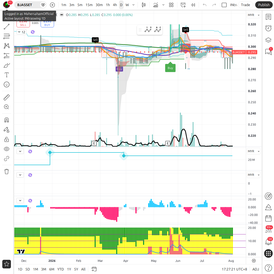Open the object tree layers panel
The height and width of the screenshot is (274, 274).
click(268, 40)
